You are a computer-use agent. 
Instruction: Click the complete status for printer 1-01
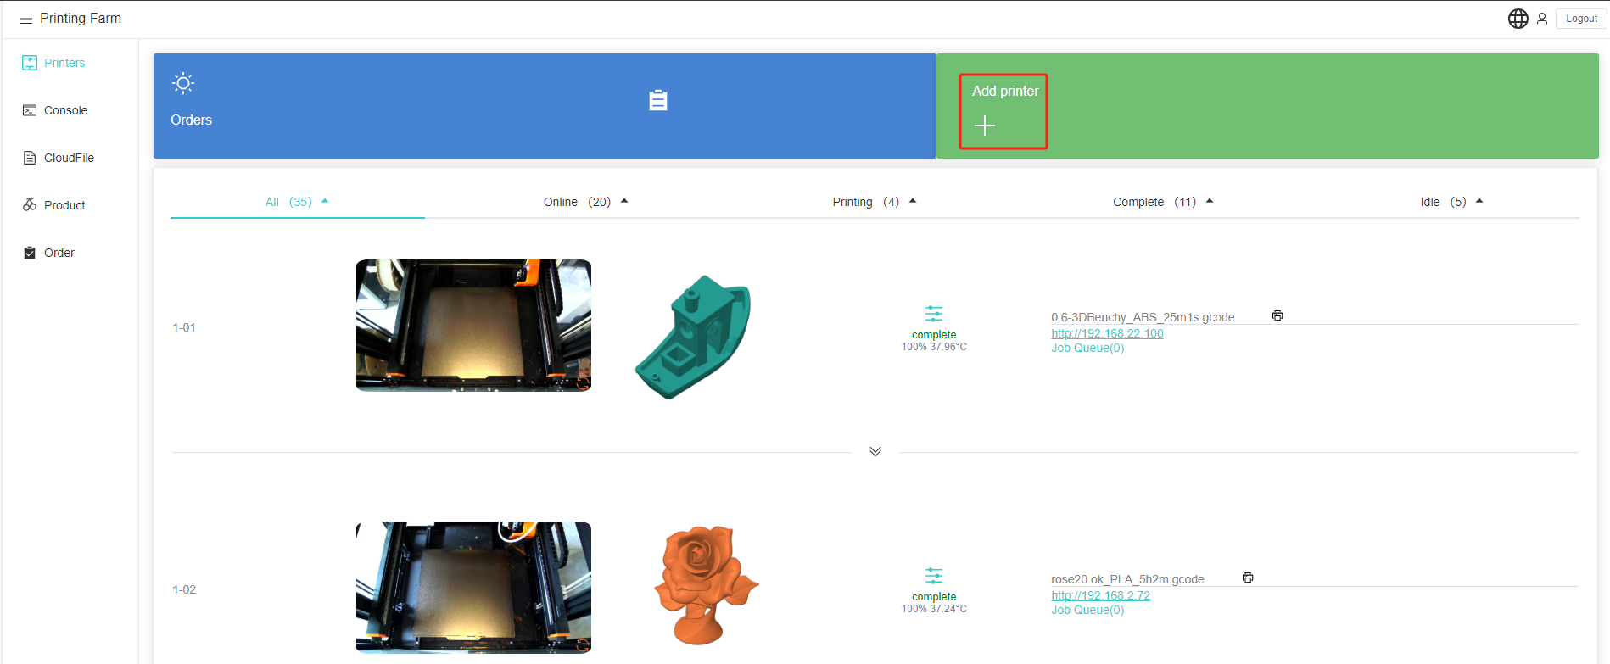pyautogui.click(x=934, y=335)
